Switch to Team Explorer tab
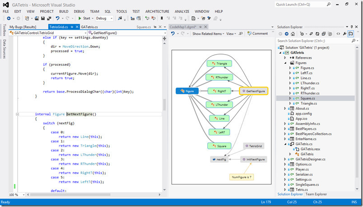Screen dimensions: 363x207 pos(316,194)
